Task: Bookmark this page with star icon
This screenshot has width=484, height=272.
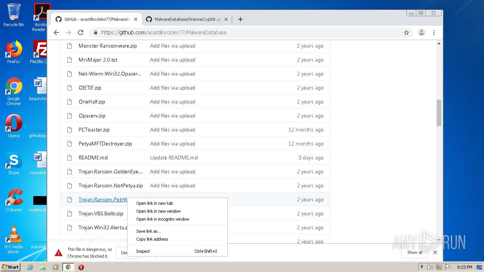Action: coord(406,32)
